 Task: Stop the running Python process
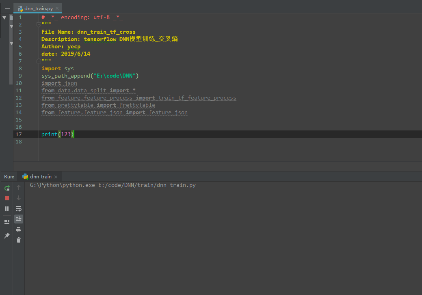(6, 198)
